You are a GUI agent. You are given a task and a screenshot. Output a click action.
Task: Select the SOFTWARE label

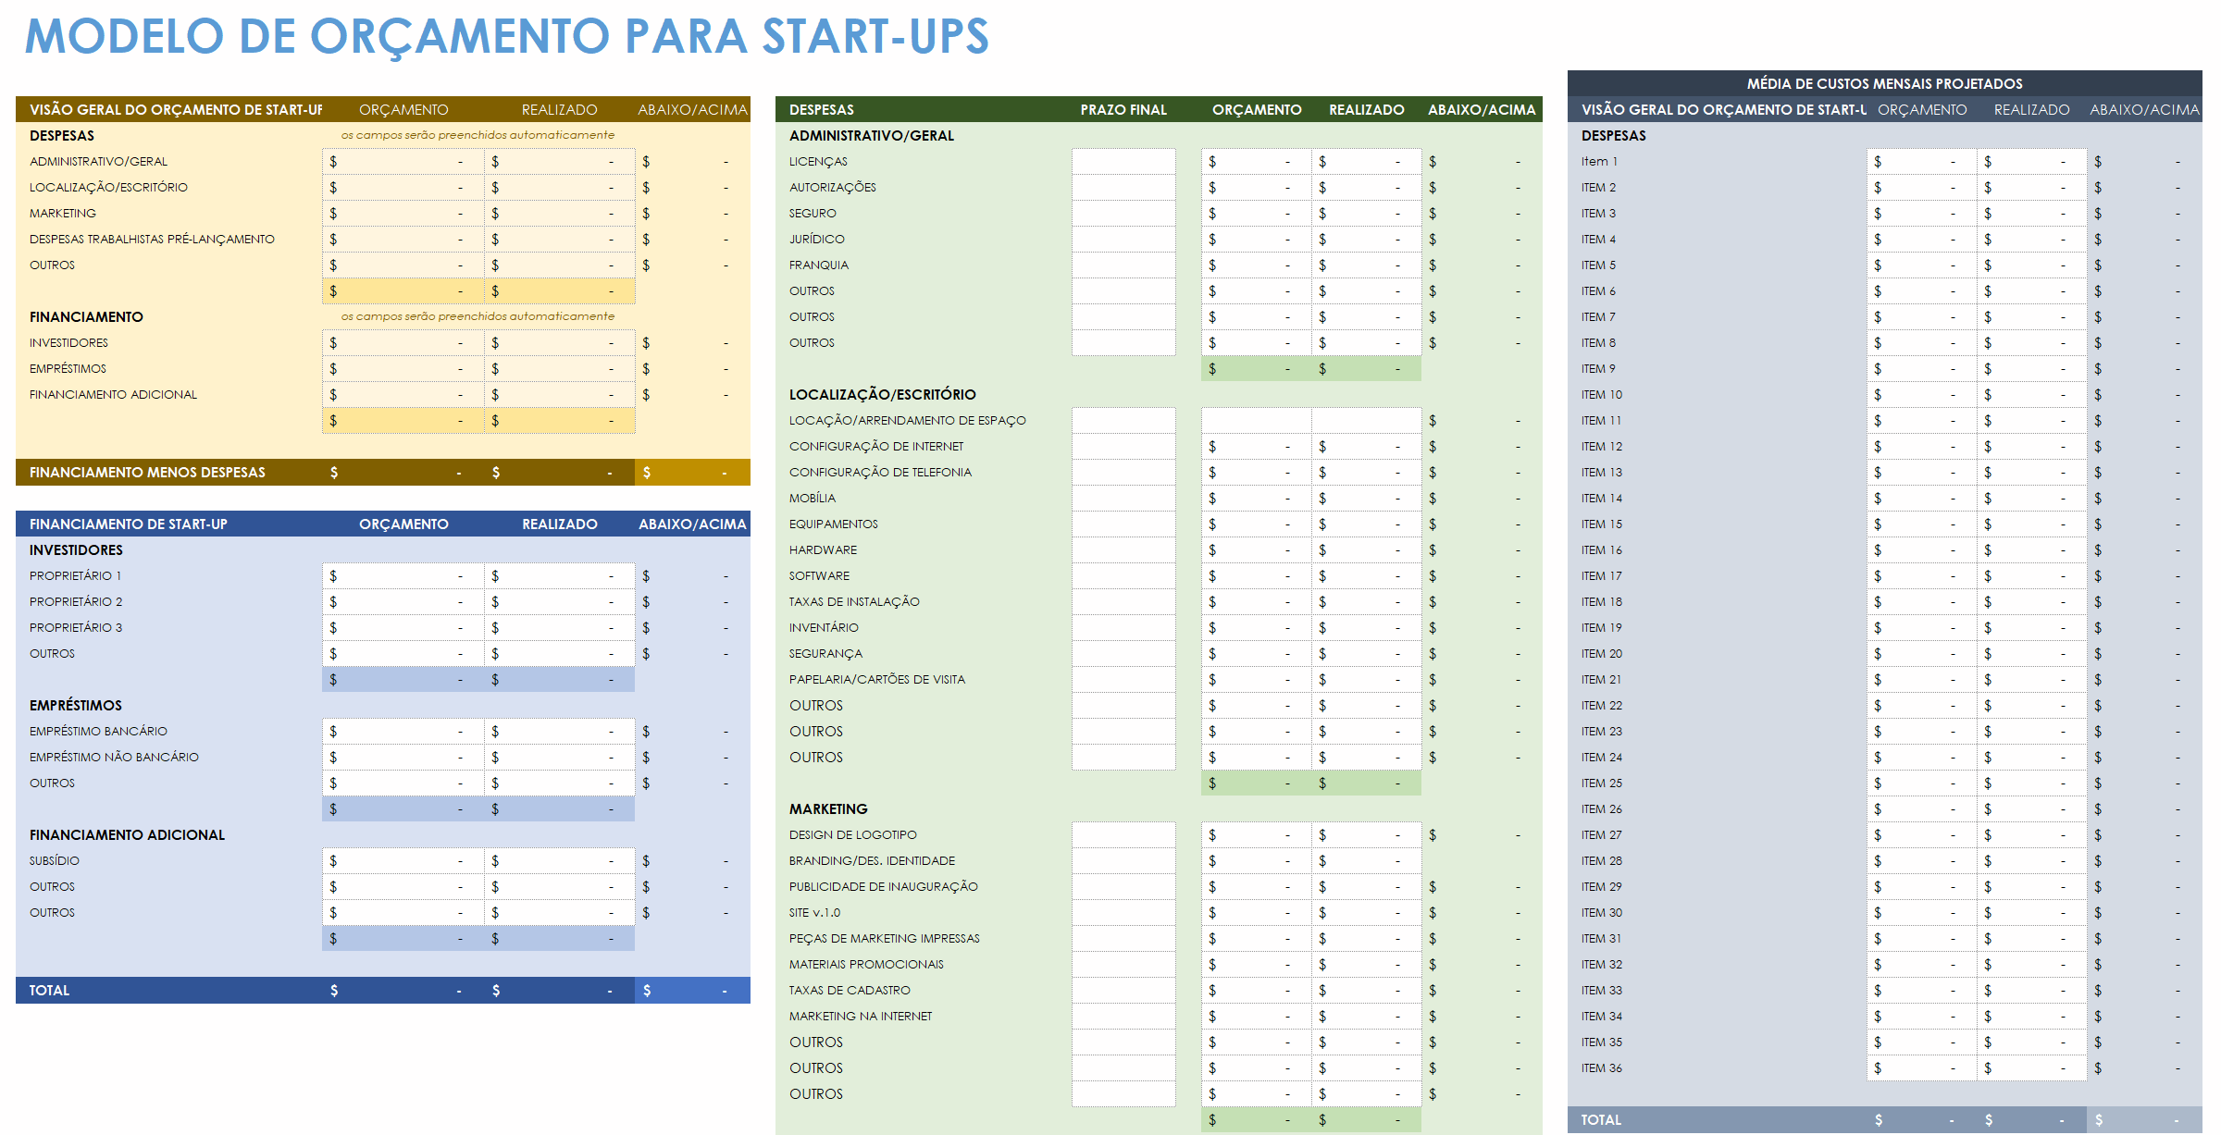[819, 576]
